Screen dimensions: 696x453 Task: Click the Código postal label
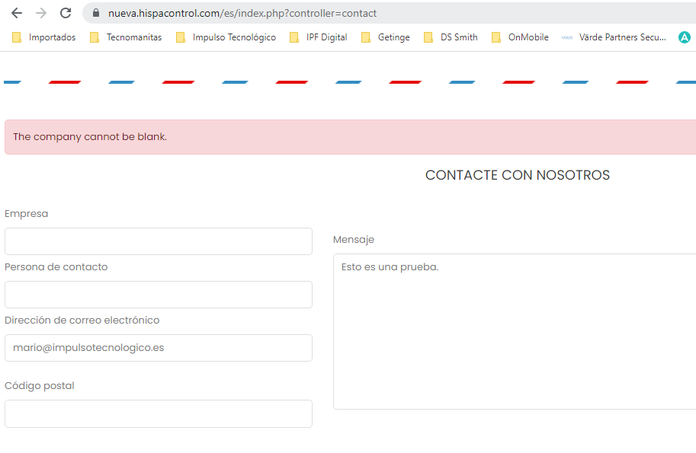40,386
